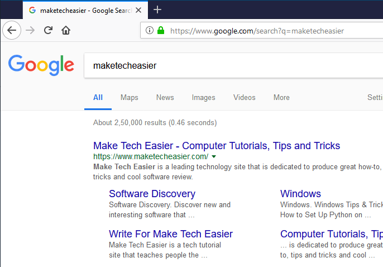This screenshot has height=267, width=383.
Task: Switch to the Videos results tab
Action: coord(245,97)
